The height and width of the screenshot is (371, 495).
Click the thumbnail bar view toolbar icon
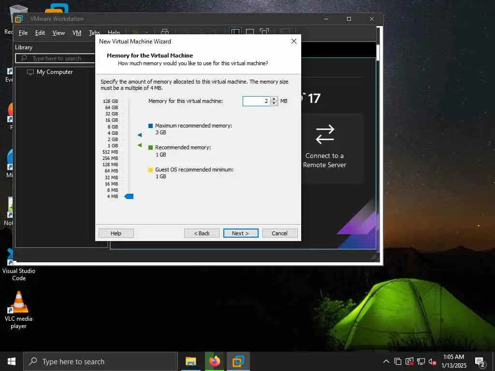click(x=250, y=31)
